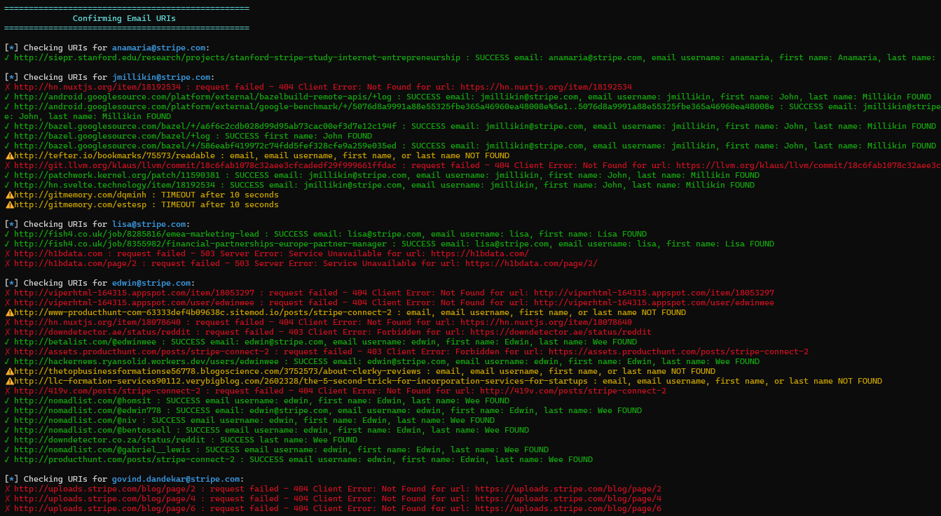This screenshot has width=941, height=516.
Task: Open producthunt.com posts/stripe-connect-2 URL
Action: click(x=124, y=459)
